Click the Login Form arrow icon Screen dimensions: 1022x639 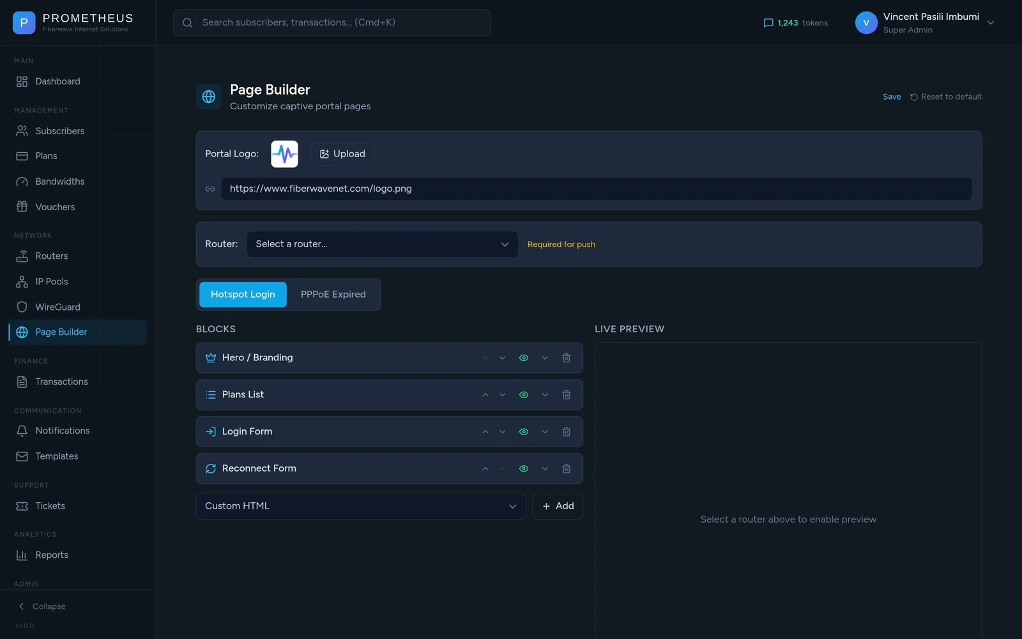[210, 432]
